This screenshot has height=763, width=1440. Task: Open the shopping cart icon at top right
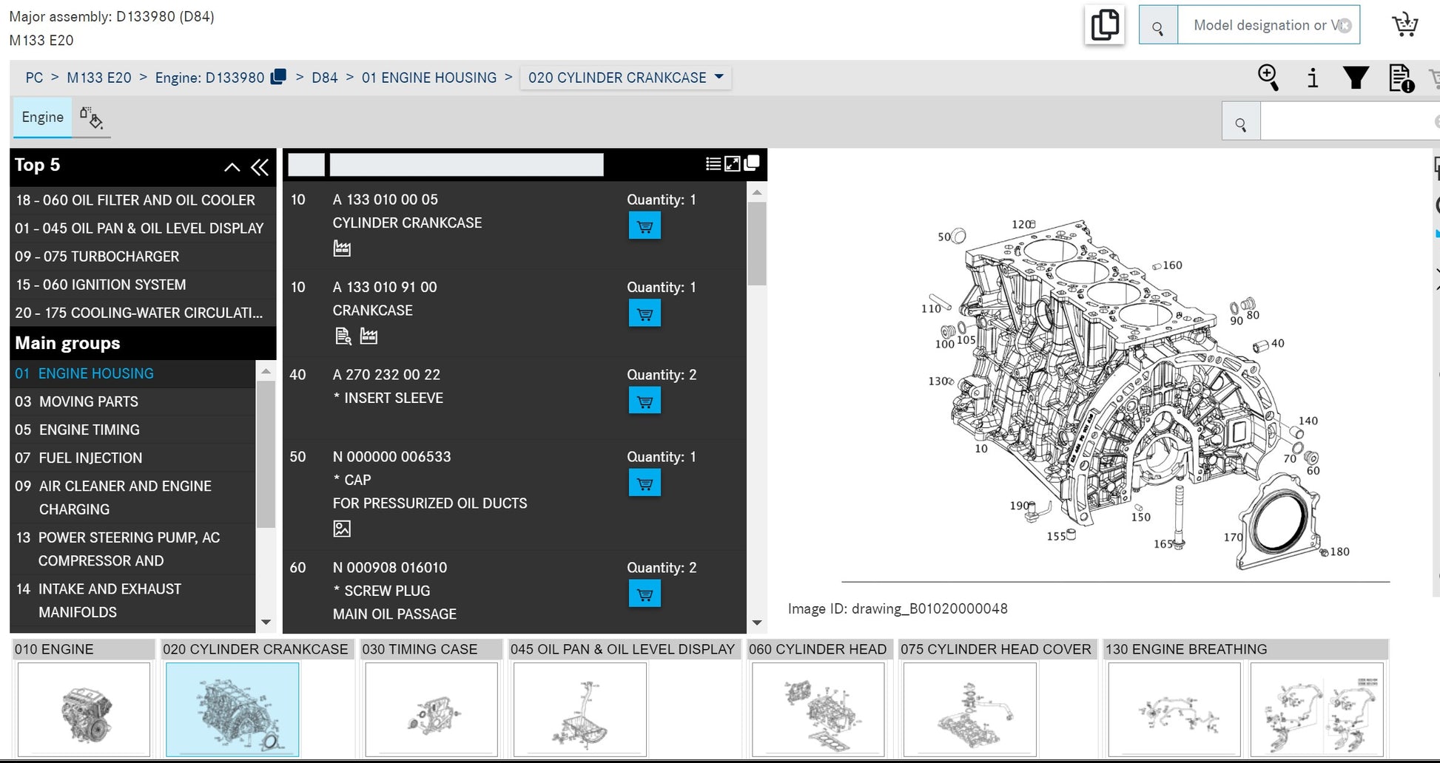click(1404, 24)
